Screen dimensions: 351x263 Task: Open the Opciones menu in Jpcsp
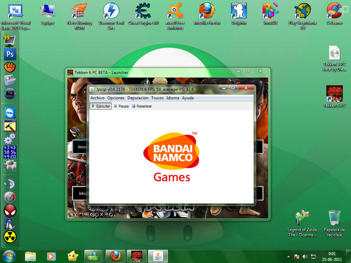116,98
